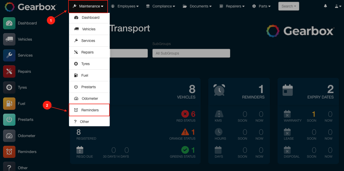Click the Reminders label in sidebar
This screenshot has height=171, width=344.
27,152
